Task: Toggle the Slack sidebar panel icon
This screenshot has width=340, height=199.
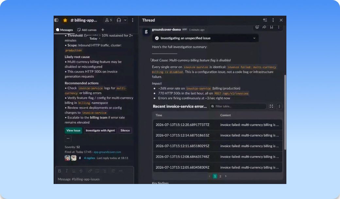Action: point(56,20)
